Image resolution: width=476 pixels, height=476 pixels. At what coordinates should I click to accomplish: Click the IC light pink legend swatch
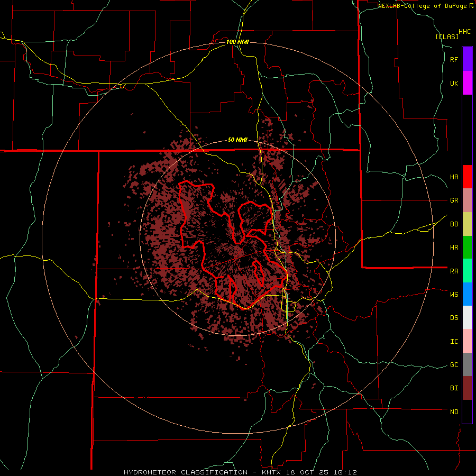tap(467, 341)
